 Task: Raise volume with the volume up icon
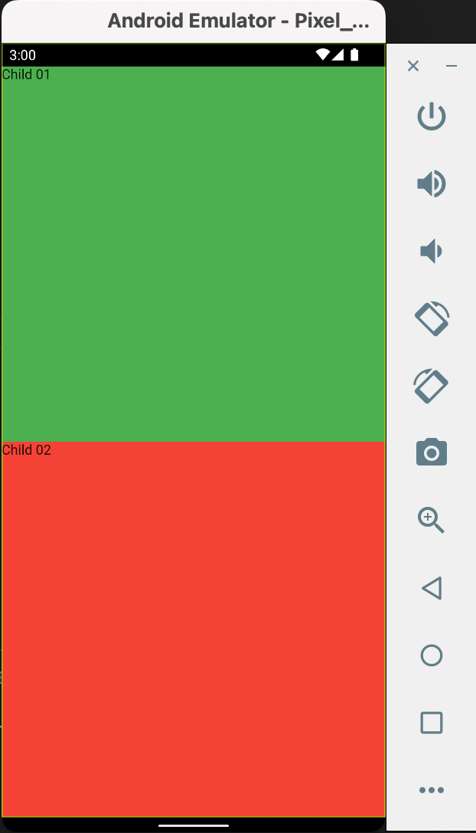tap(432, 184)
